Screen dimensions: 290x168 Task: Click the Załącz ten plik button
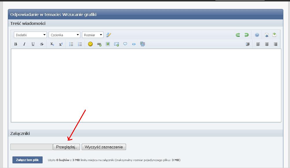(28, 160)
